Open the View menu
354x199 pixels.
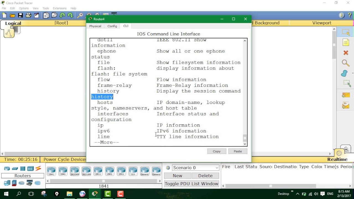click(x=36, y=8)
